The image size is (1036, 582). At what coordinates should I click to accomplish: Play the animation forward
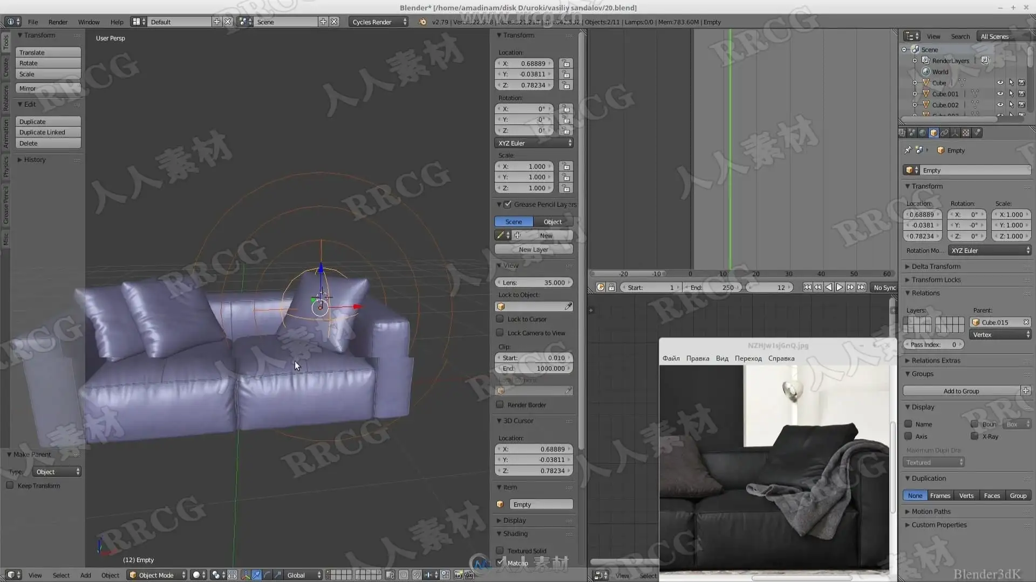coord(840,287)
